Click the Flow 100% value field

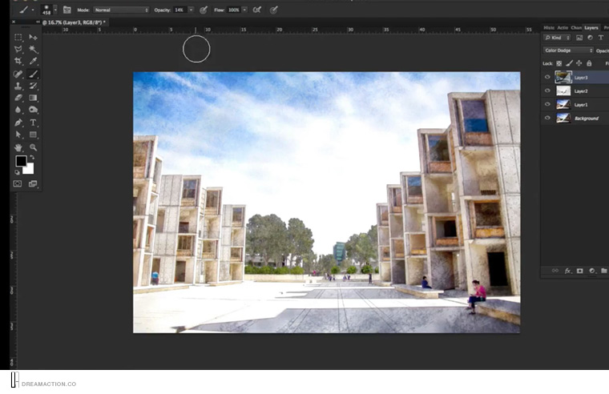234,10
